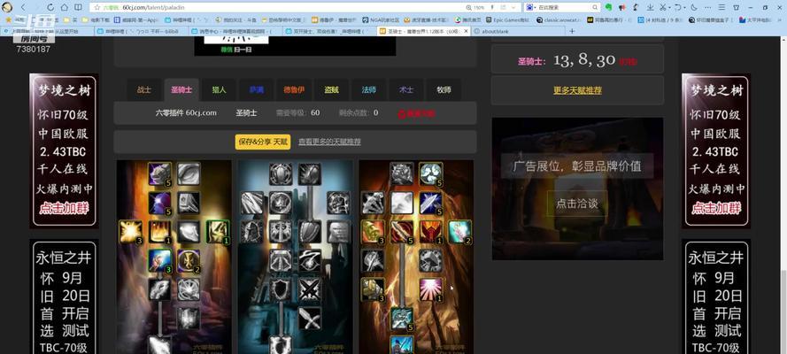
Task: Click Blessing of Sanctuary shield talent
Action: pos(281,289)
